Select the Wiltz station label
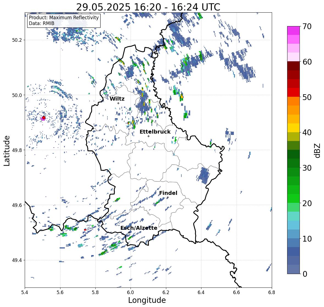Screen dimensions: 324x307 tap(117, 99)
